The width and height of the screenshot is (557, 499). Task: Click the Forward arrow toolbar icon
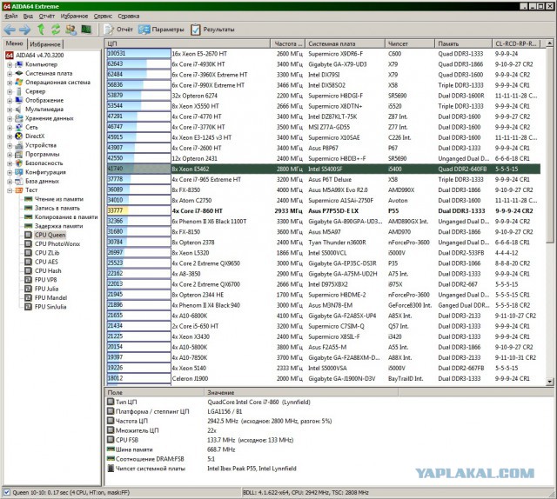[24, 30]
